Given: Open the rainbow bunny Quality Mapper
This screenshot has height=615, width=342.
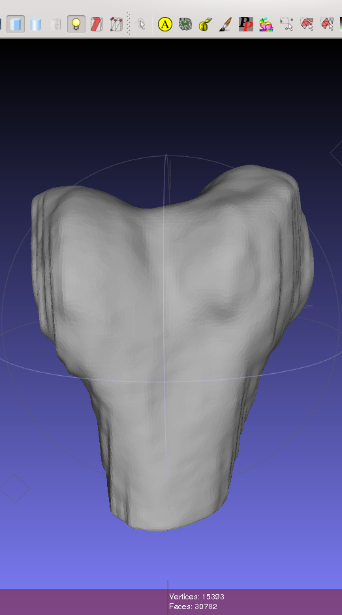Looking at the screenshot, I should (266, 24).
